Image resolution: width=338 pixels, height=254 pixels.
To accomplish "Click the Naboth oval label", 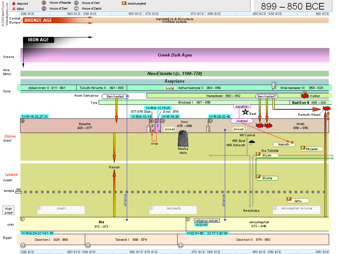I will pos(284,144).
